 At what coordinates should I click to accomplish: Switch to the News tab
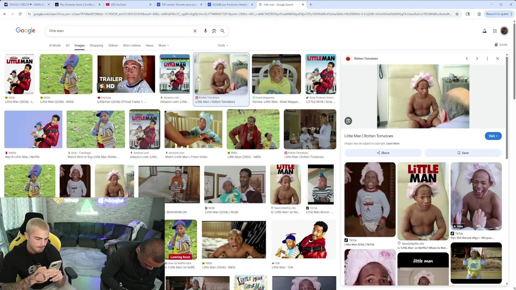150,46
